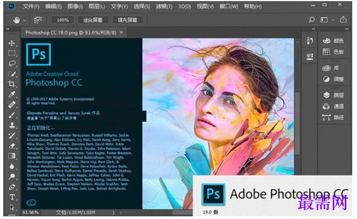
Task: Open the 颜色 (Color) panel
Action: 333,41
